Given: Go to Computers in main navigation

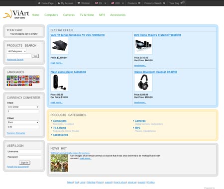Looking at the screenshot, I should [x=51, y=15].
